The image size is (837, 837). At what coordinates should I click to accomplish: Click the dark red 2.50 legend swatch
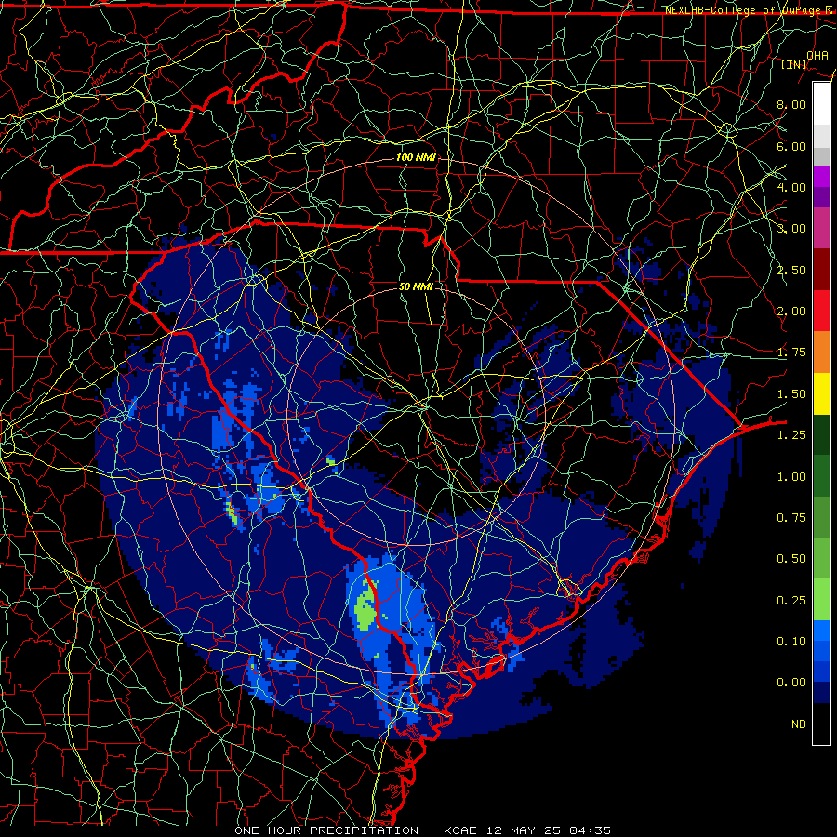click(821, 270)
